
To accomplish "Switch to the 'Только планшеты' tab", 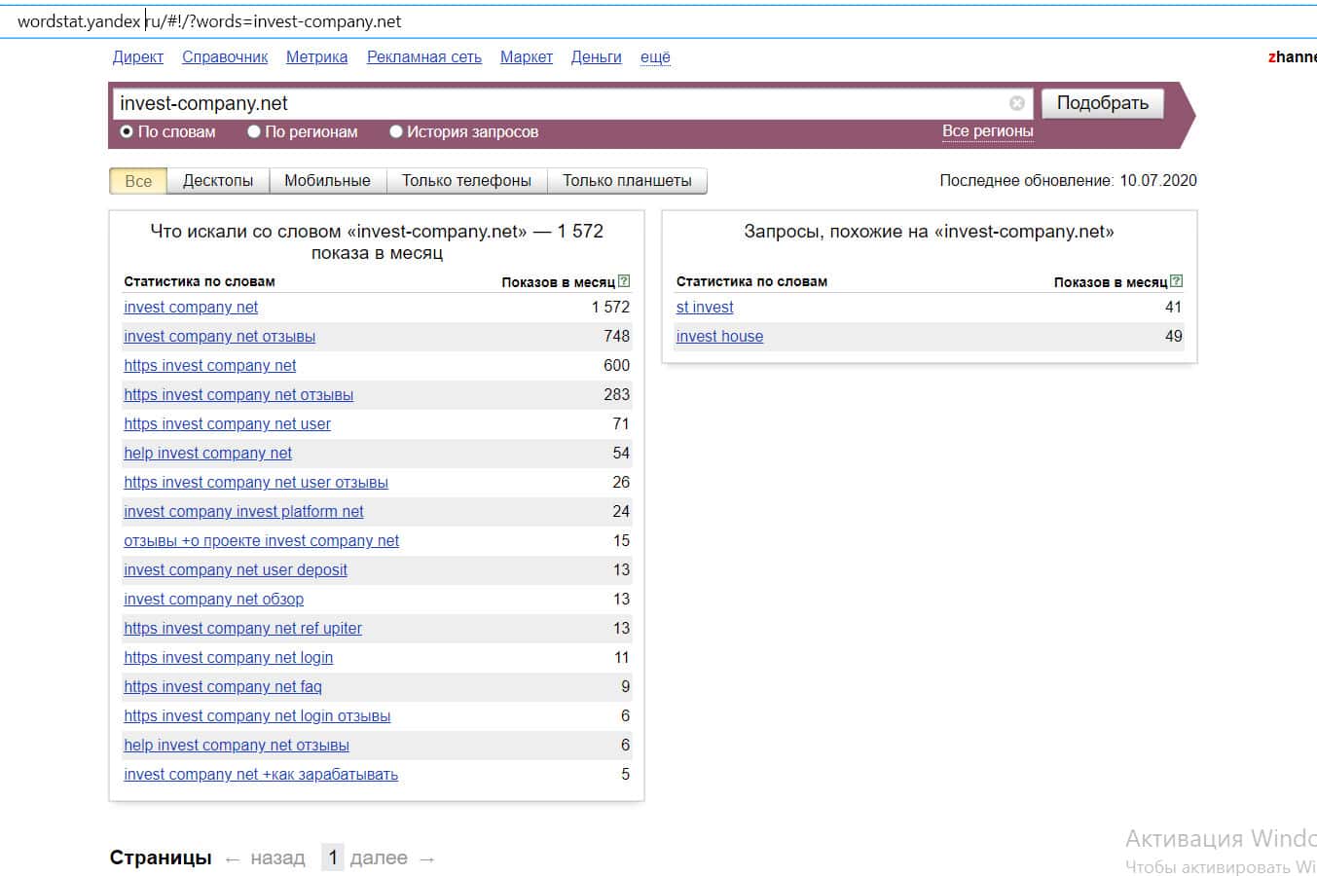I will pos(627,181).
